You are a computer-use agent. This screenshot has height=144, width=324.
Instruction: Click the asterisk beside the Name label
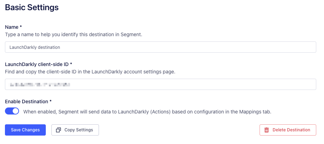pyautogui.click(x=21, y=27)
